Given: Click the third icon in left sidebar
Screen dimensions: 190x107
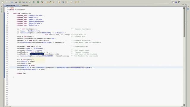Looking at the screenshot, I should pyautogui.click(x=2, y=12).
